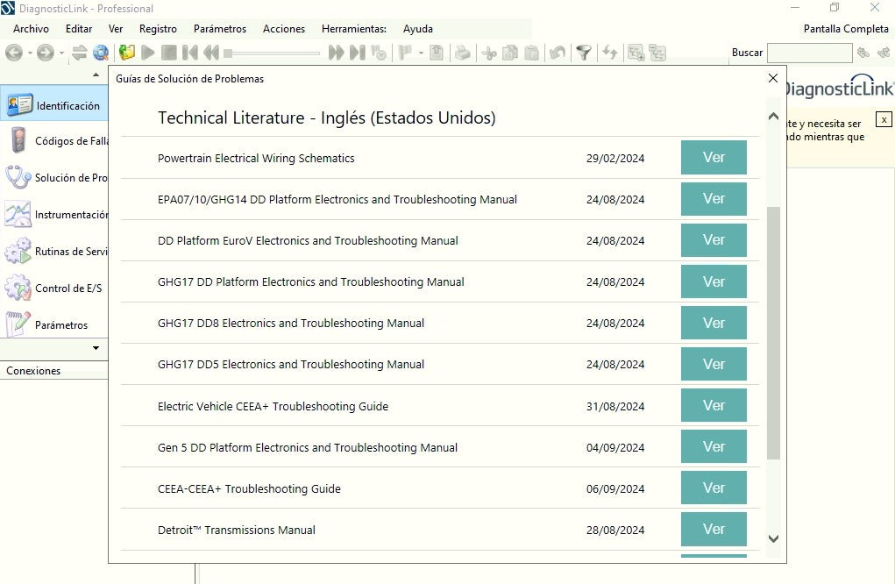
Task: Expand the back arrow history dropdown
Action: tap(30, 53)
